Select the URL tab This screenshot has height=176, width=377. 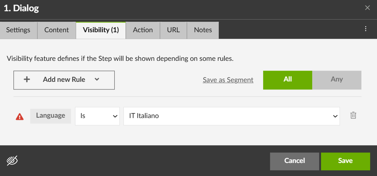tap(173, 30)
